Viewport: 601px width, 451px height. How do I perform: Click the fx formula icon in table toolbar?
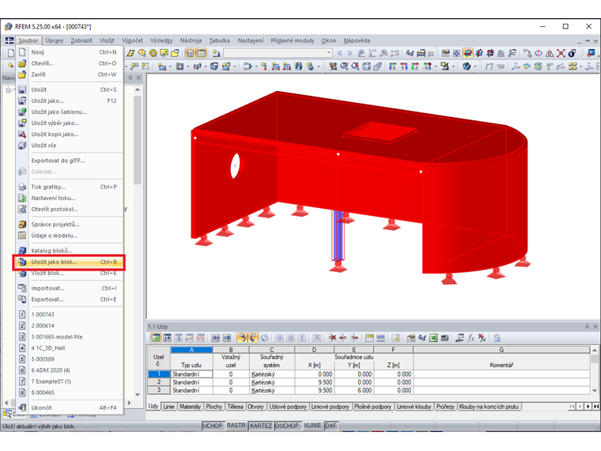pos(471,338)
